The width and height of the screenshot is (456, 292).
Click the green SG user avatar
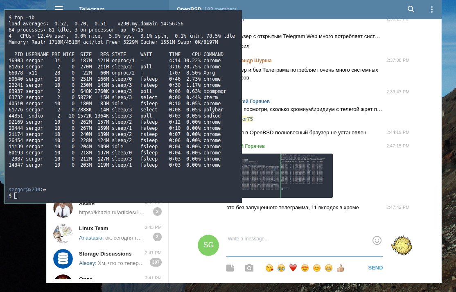click(x=208, y=245)
